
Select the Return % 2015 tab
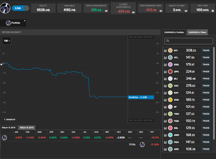[x=26, y=127]
